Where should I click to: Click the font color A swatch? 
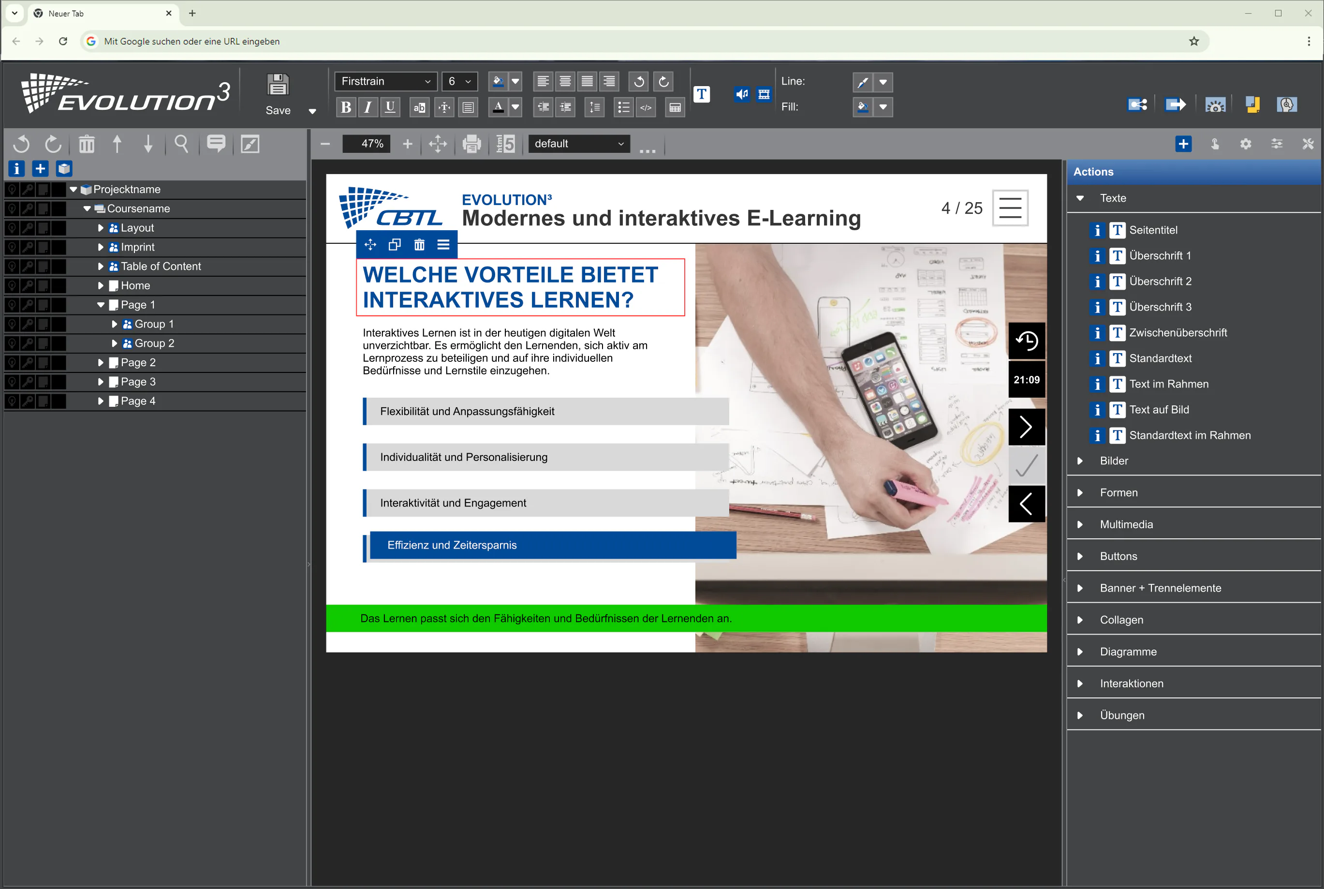(x=498, y=107)
